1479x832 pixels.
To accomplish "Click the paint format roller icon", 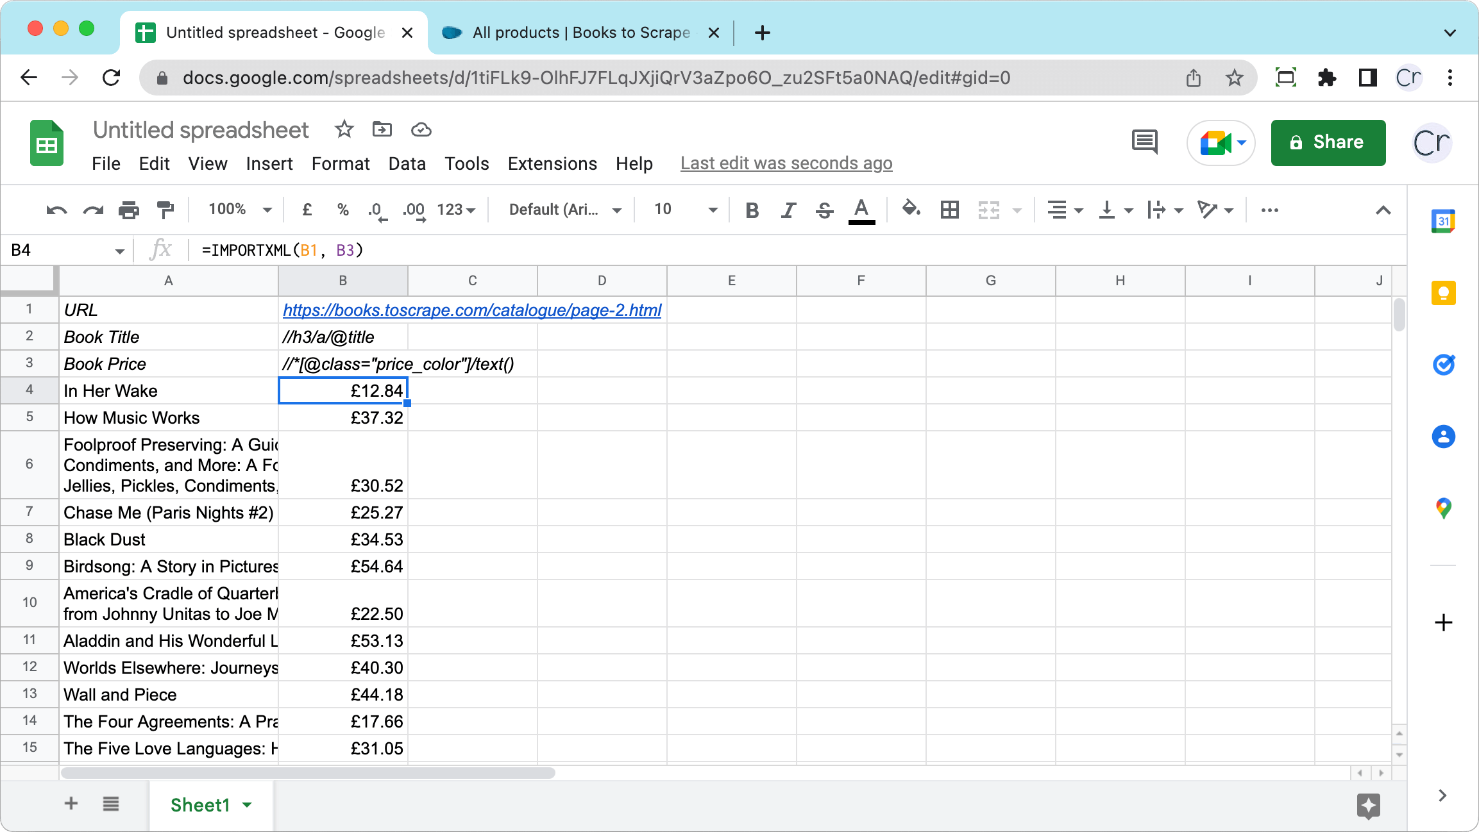I will tap(165, 210).
